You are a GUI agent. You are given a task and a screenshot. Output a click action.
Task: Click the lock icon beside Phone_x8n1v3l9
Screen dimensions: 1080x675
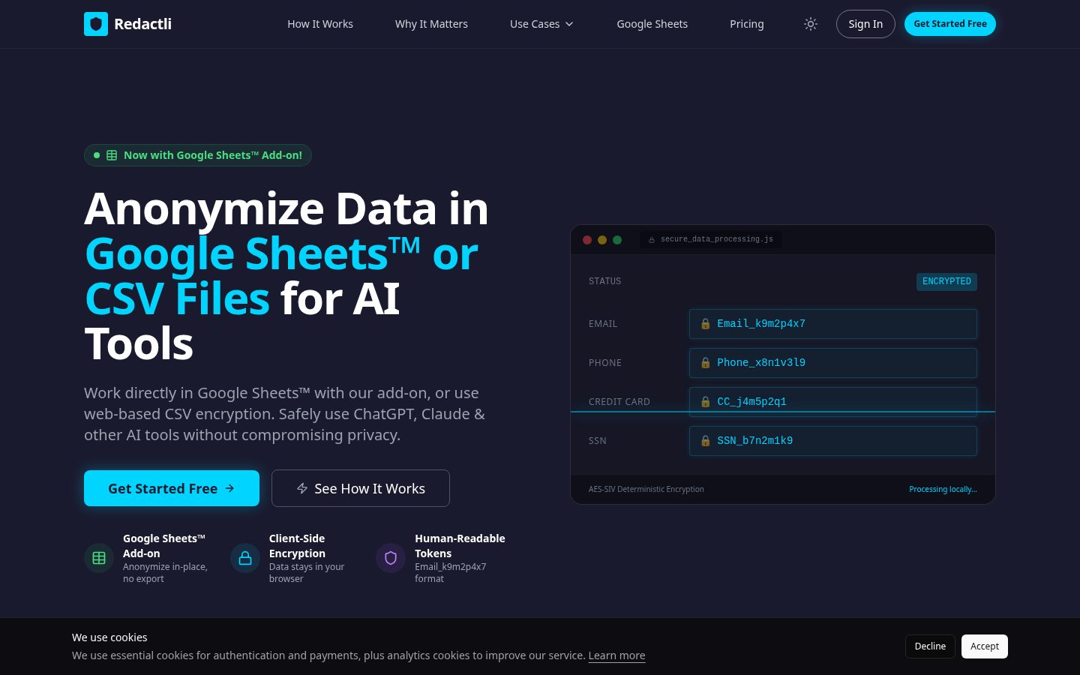[x=705, y=363]
